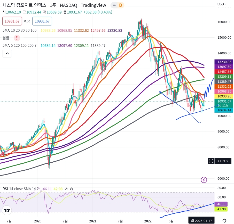Click the green 12309.11 price axis label
The height and width of the screenshot is (224, 234).
click(224, 77)
